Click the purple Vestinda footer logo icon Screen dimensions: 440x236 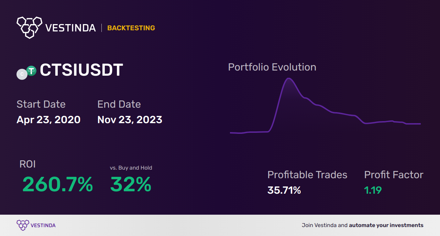tap(23, 225)
